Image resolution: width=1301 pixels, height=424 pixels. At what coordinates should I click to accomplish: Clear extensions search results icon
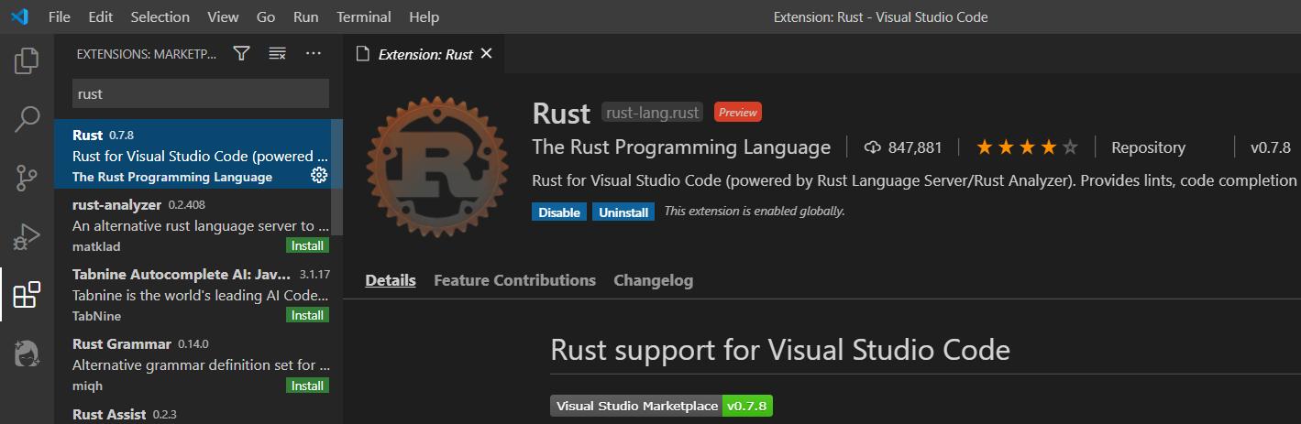click(277, 53)
